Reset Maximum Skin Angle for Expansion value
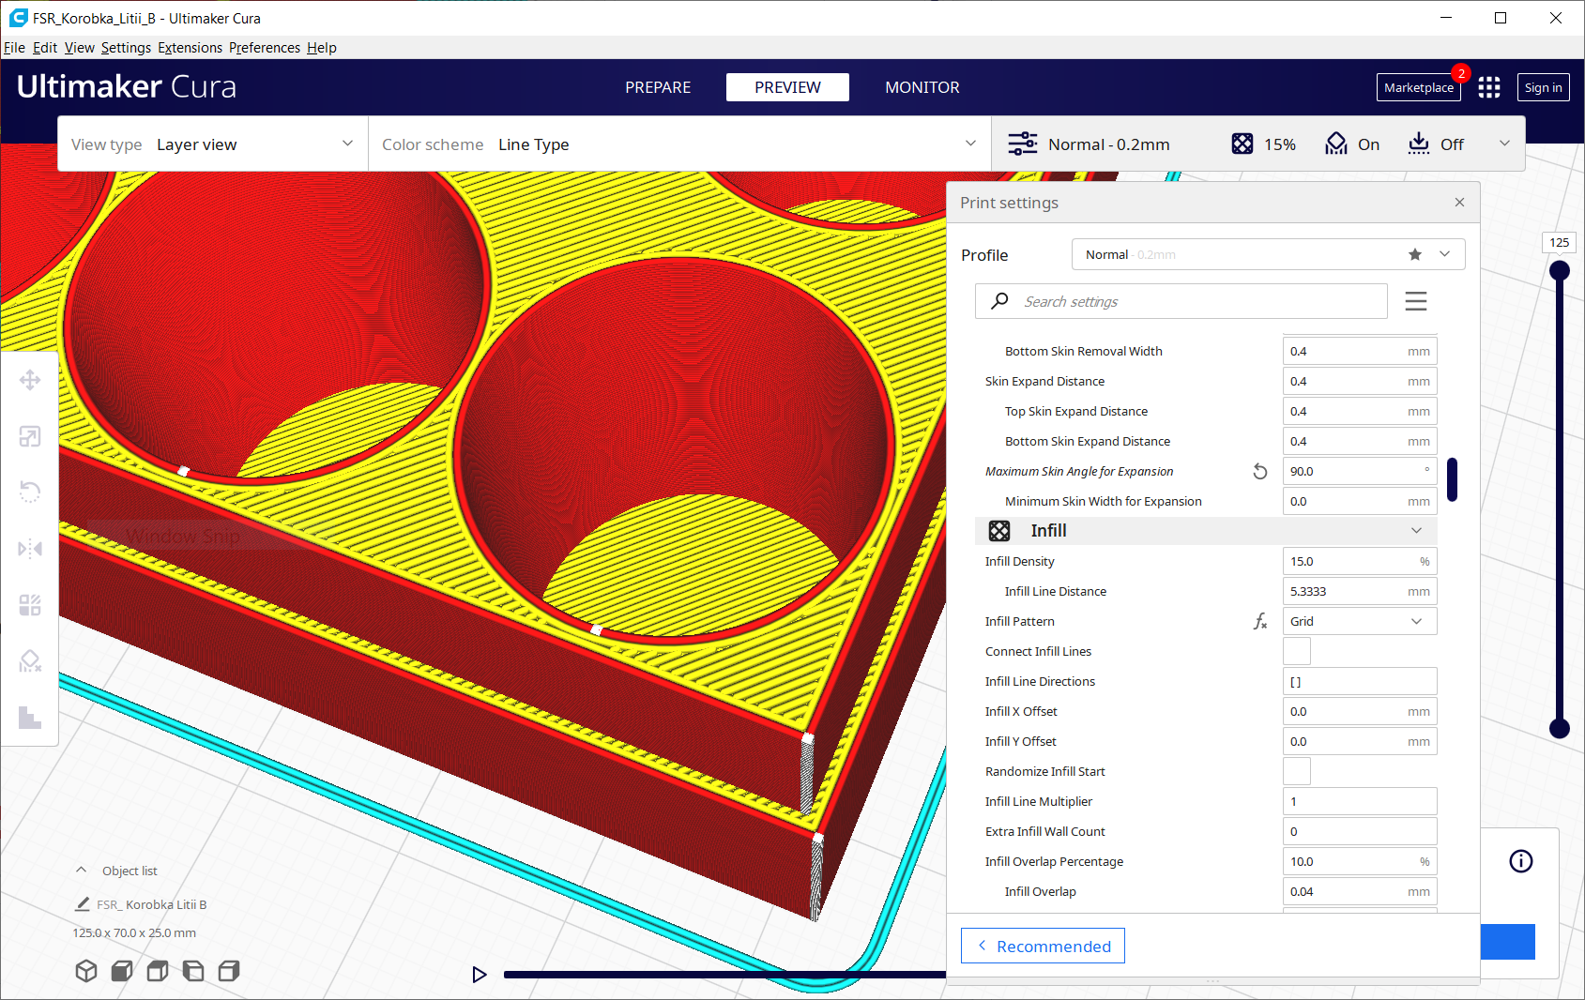The height and width of the screenshot is (1000, 1585). [1259, 471]
